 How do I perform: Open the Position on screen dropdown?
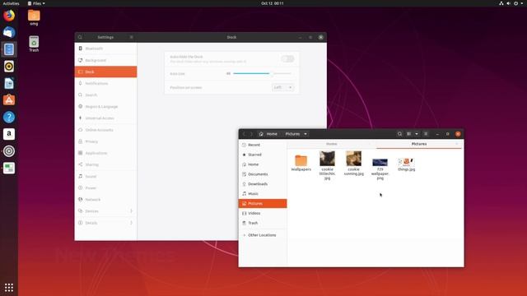point(282,88)
